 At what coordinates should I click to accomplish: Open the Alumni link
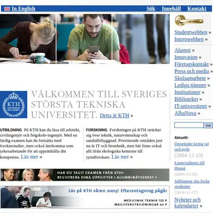click(x=183, y=50)
